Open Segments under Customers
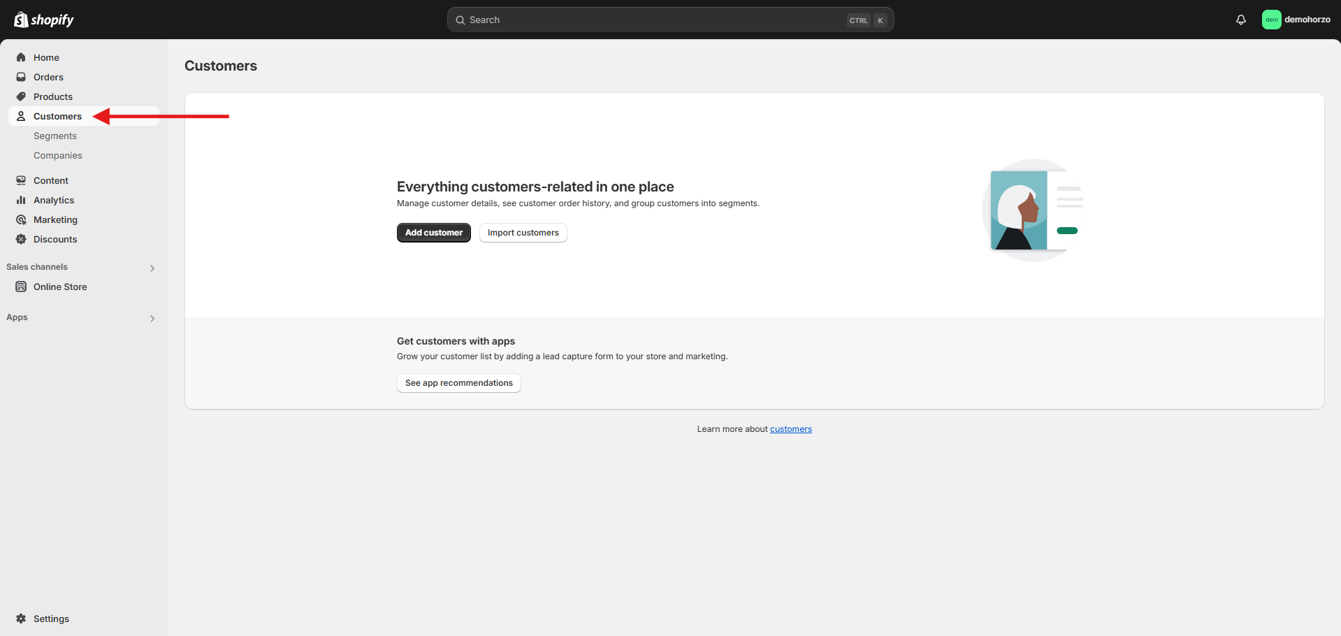1341x636 pixels. click(55, 136)
